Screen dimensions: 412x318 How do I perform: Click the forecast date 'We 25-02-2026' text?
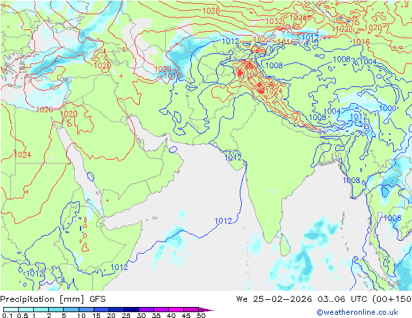pyautogui.click(x=274, y=299)
